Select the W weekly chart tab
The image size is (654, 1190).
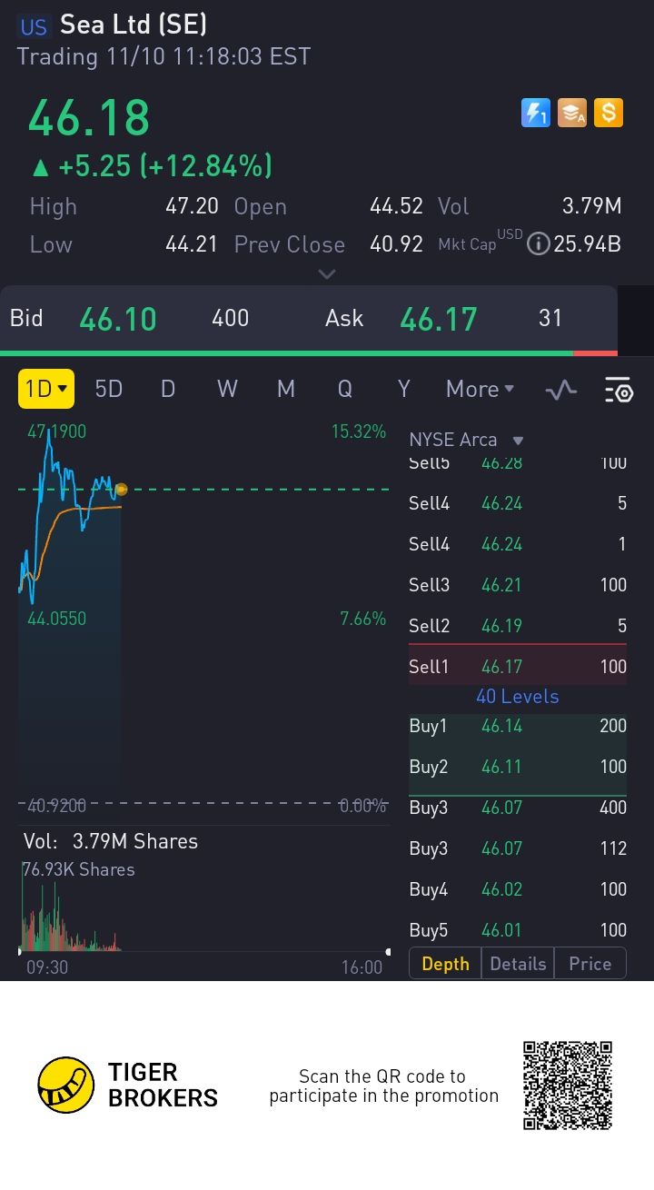[x=227, y=389]
